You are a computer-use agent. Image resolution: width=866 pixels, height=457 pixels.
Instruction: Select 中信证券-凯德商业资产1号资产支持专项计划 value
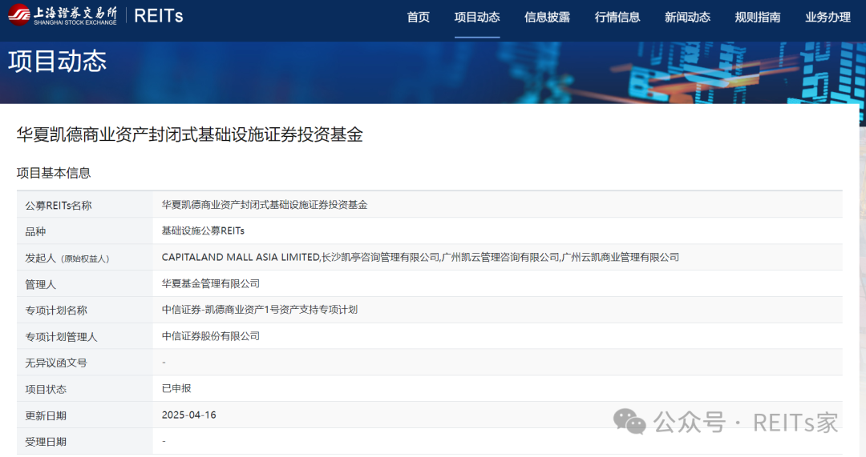click(x=260, y=310)
